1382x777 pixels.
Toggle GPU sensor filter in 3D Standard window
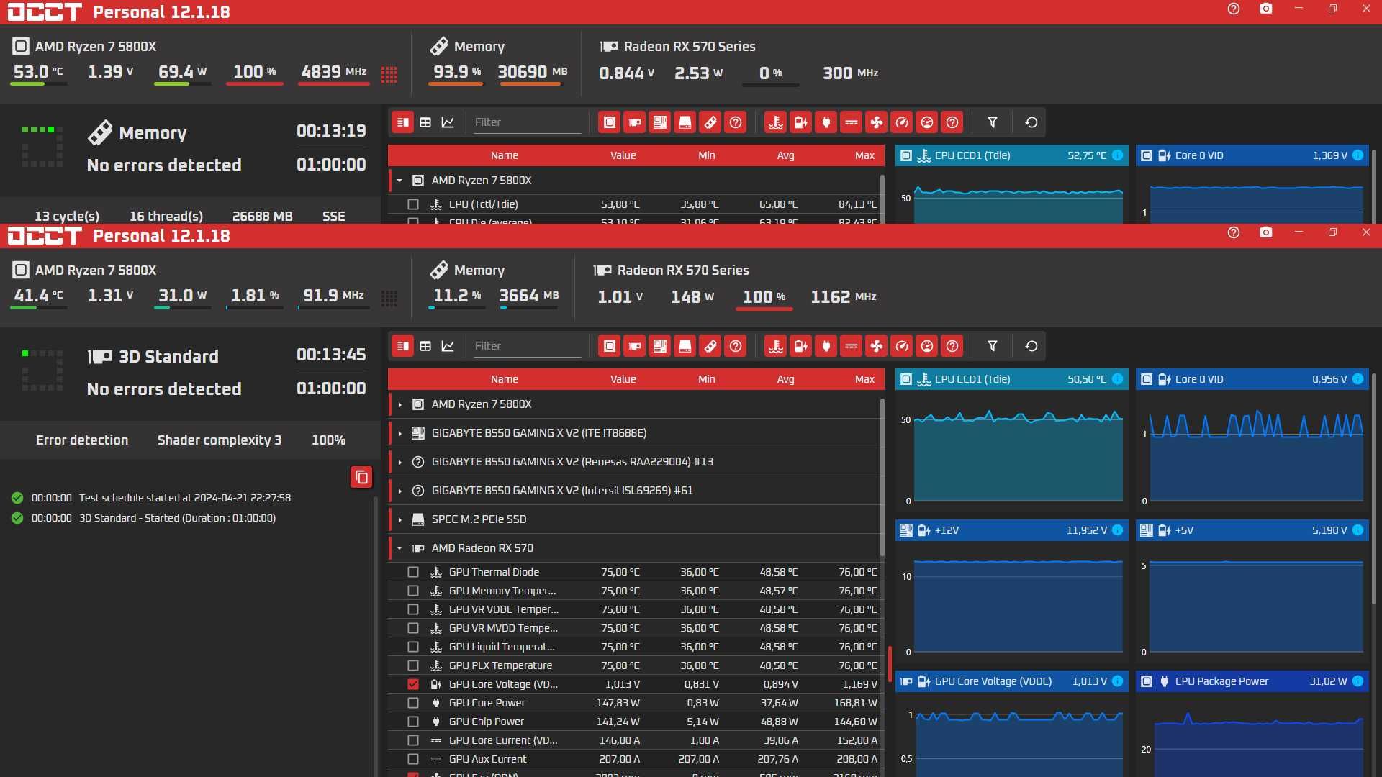[635, 346]
